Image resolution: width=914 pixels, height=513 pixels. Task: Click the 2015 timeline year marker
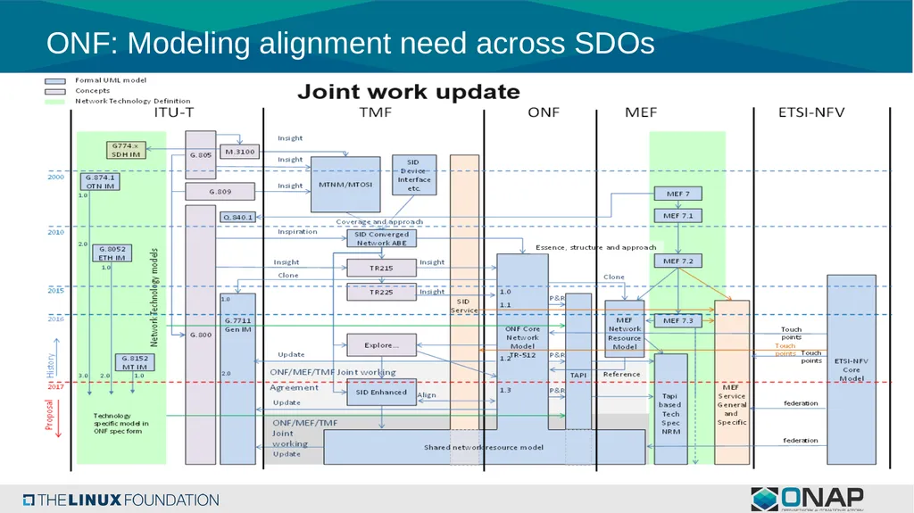(x=56, y=290)
